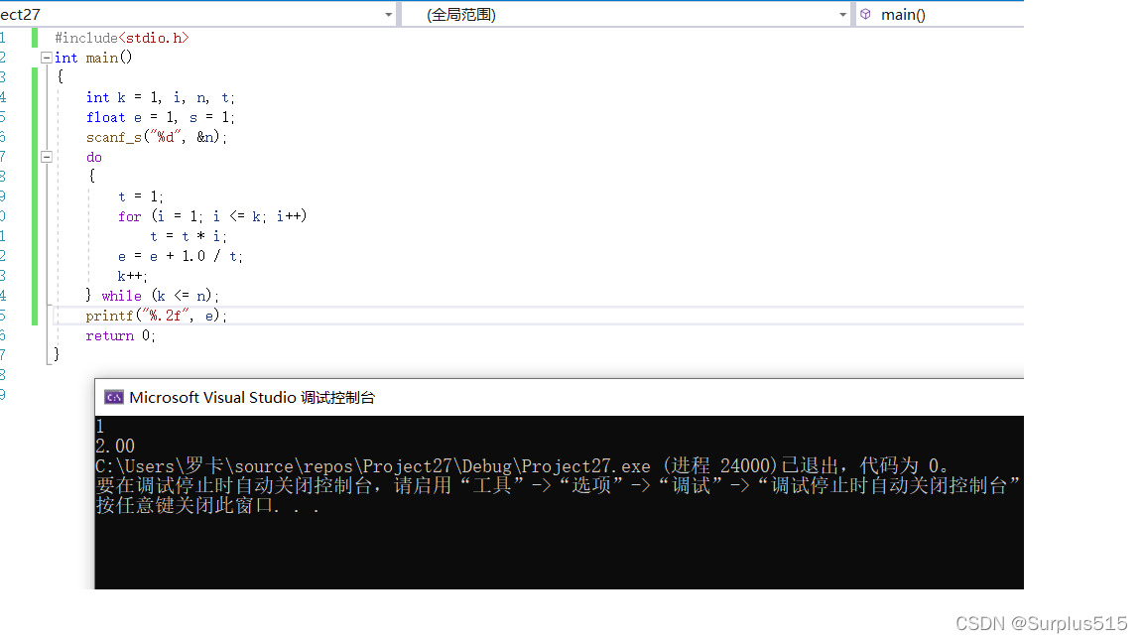Click the console output 2.00
The height and width of the screenshot is (643, 1143).
click(115, 447)
